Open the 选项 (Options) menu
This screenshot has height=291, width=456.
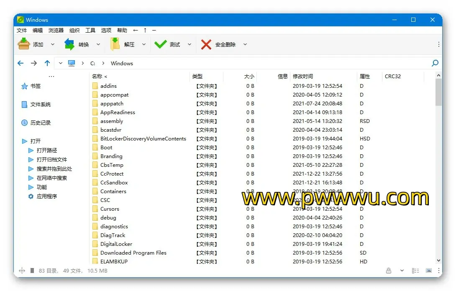(x=106, y=30)
